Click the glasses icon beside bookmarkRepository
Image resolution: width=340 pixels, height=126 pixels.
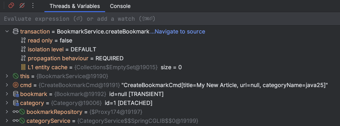coord(16,112)
